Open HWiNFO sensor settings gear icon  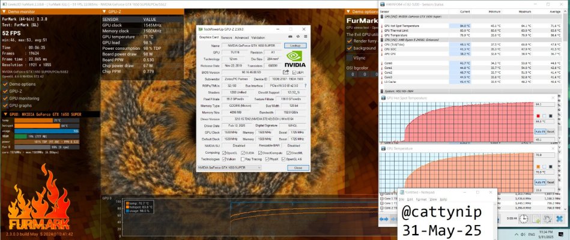[547, 219]
